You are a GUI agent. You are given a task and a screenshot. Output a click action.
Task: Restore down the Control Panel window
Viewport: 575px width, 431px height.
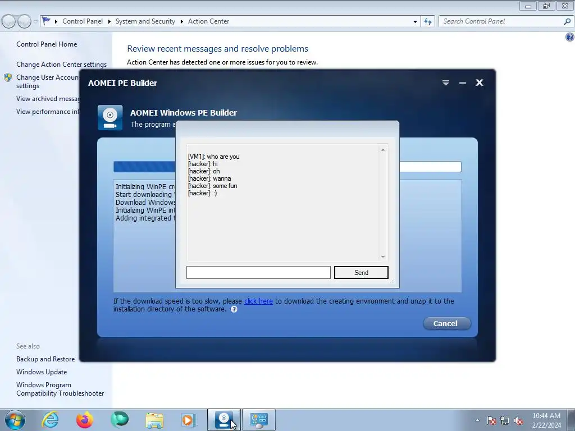pos(546,6)
